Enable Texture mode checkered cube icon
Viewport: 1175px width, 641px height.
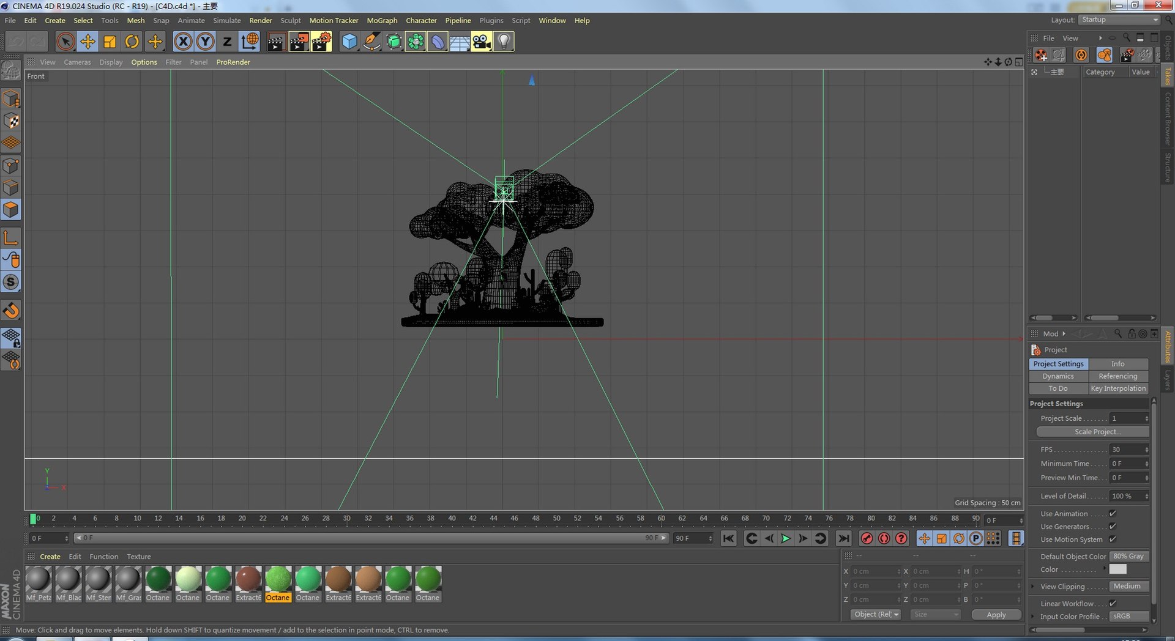(11, 120)
